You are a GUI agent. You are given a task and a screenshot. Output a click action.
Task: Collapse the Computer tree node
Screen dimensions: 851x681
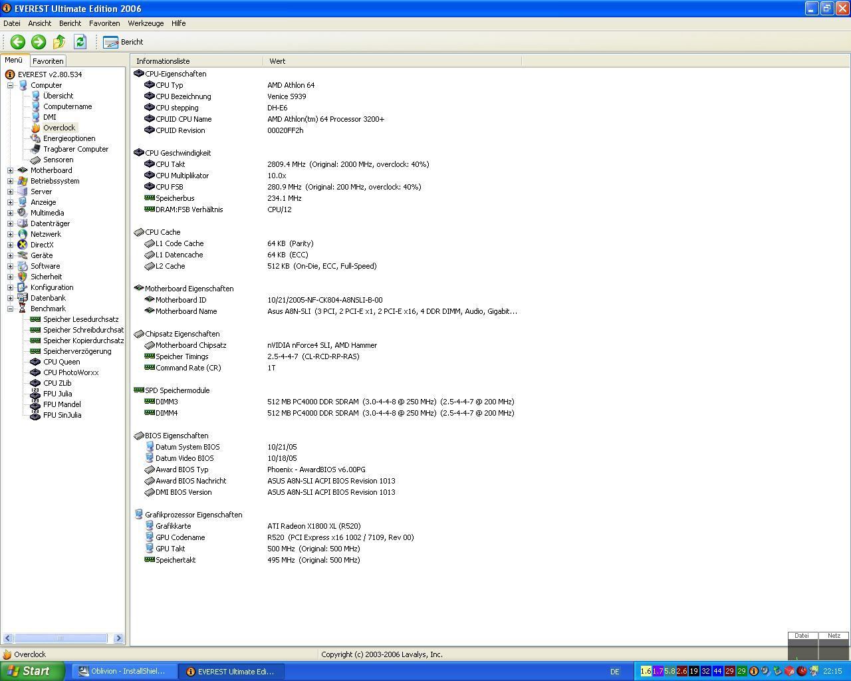(10, 85)
